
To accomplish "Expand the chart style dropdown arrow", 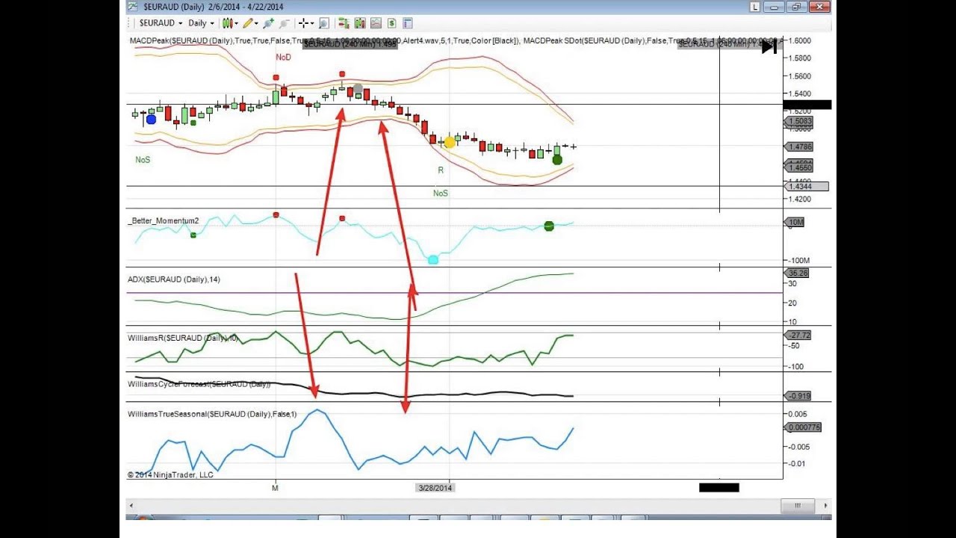I will tap(237, 23).
